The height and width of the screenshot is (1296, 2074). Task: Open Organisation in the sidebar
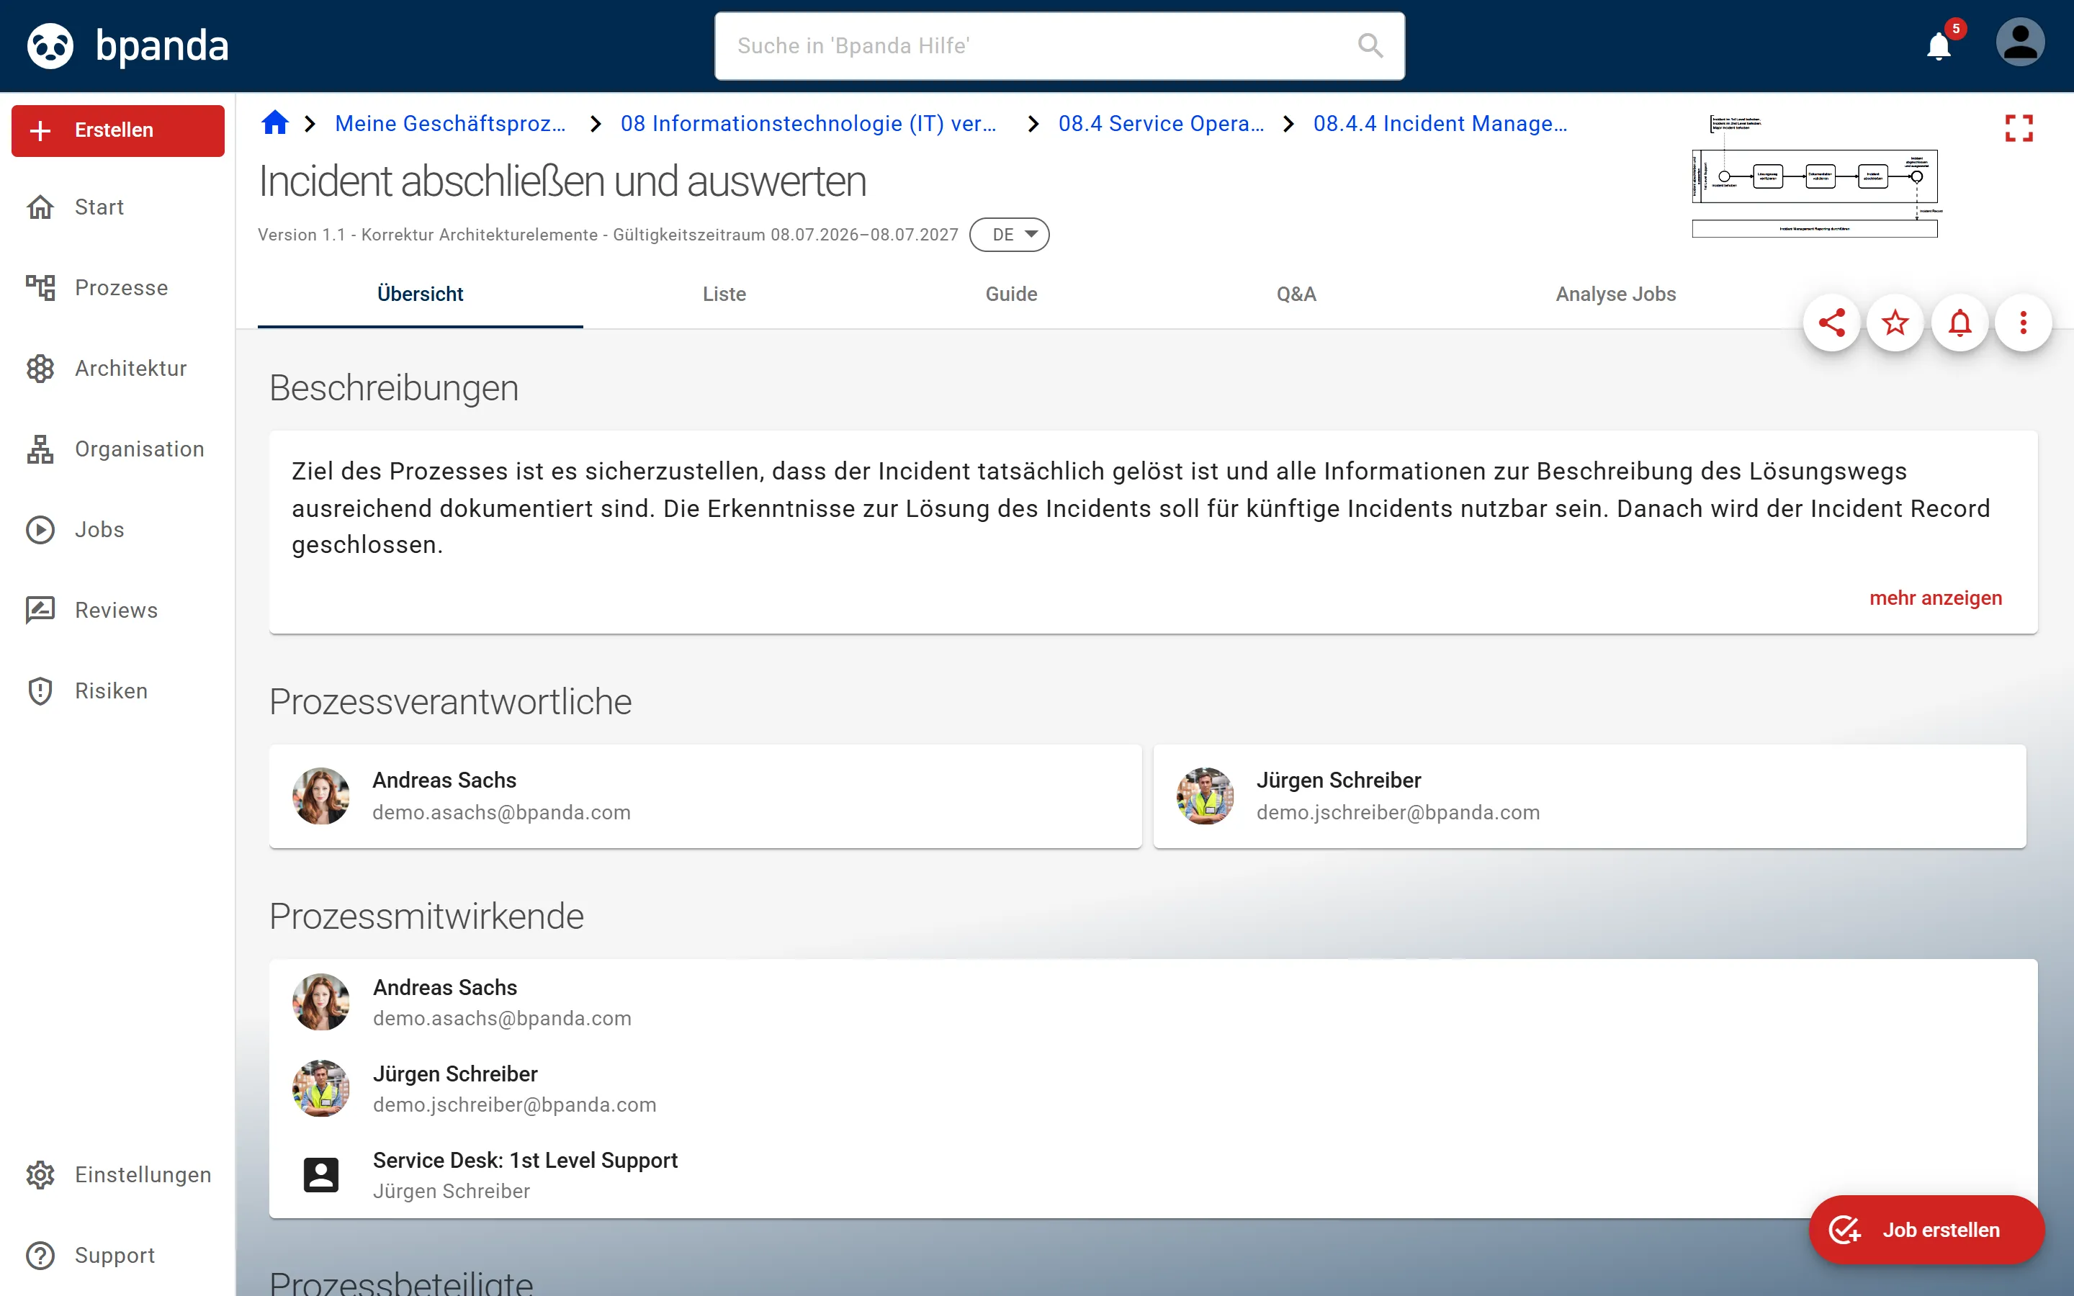(117, 449)
